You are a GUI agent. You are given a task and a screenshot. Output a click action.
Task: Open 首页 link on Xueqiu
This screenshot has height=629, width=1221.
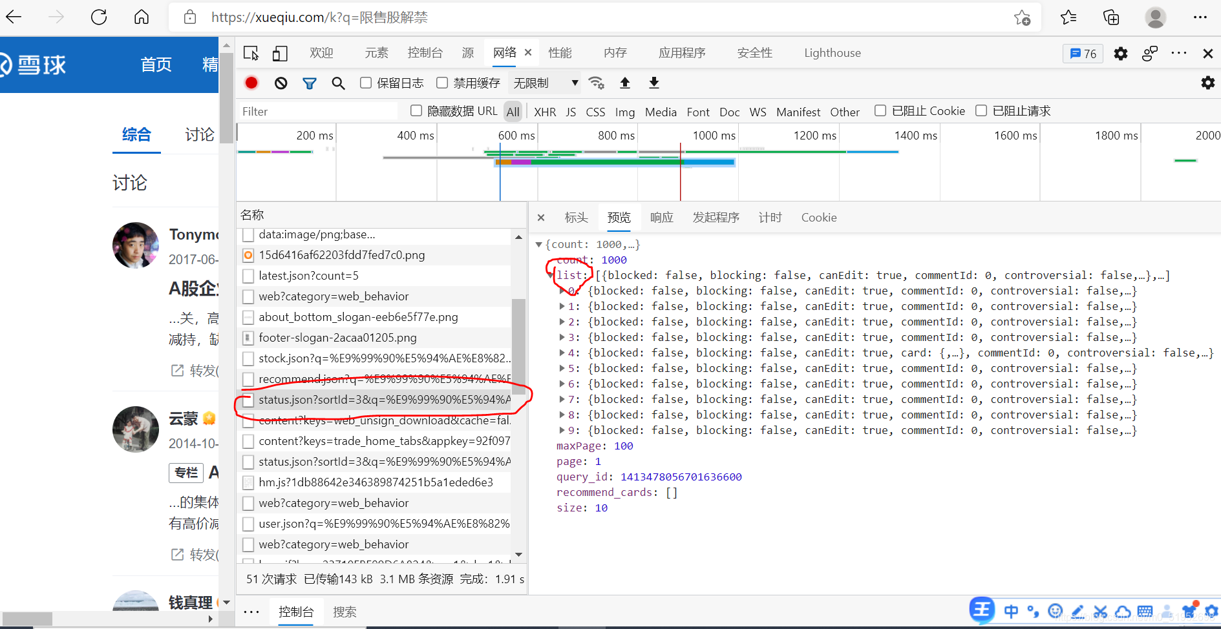[x=156, y=65]
